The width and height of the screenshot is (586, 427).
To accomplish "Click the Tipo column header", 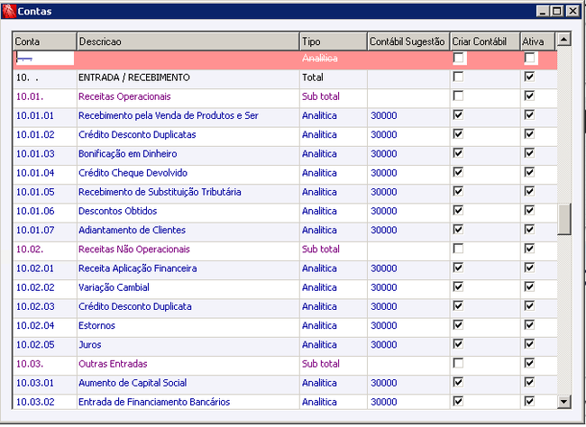I will pyautogui.click(x=334, y=41).
